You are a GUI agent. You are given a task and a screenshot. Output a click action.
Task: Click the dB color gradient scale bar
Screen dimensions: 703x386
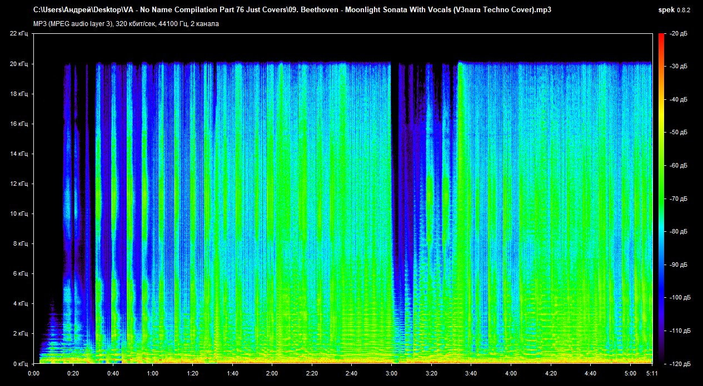click(x=661, y=199)
